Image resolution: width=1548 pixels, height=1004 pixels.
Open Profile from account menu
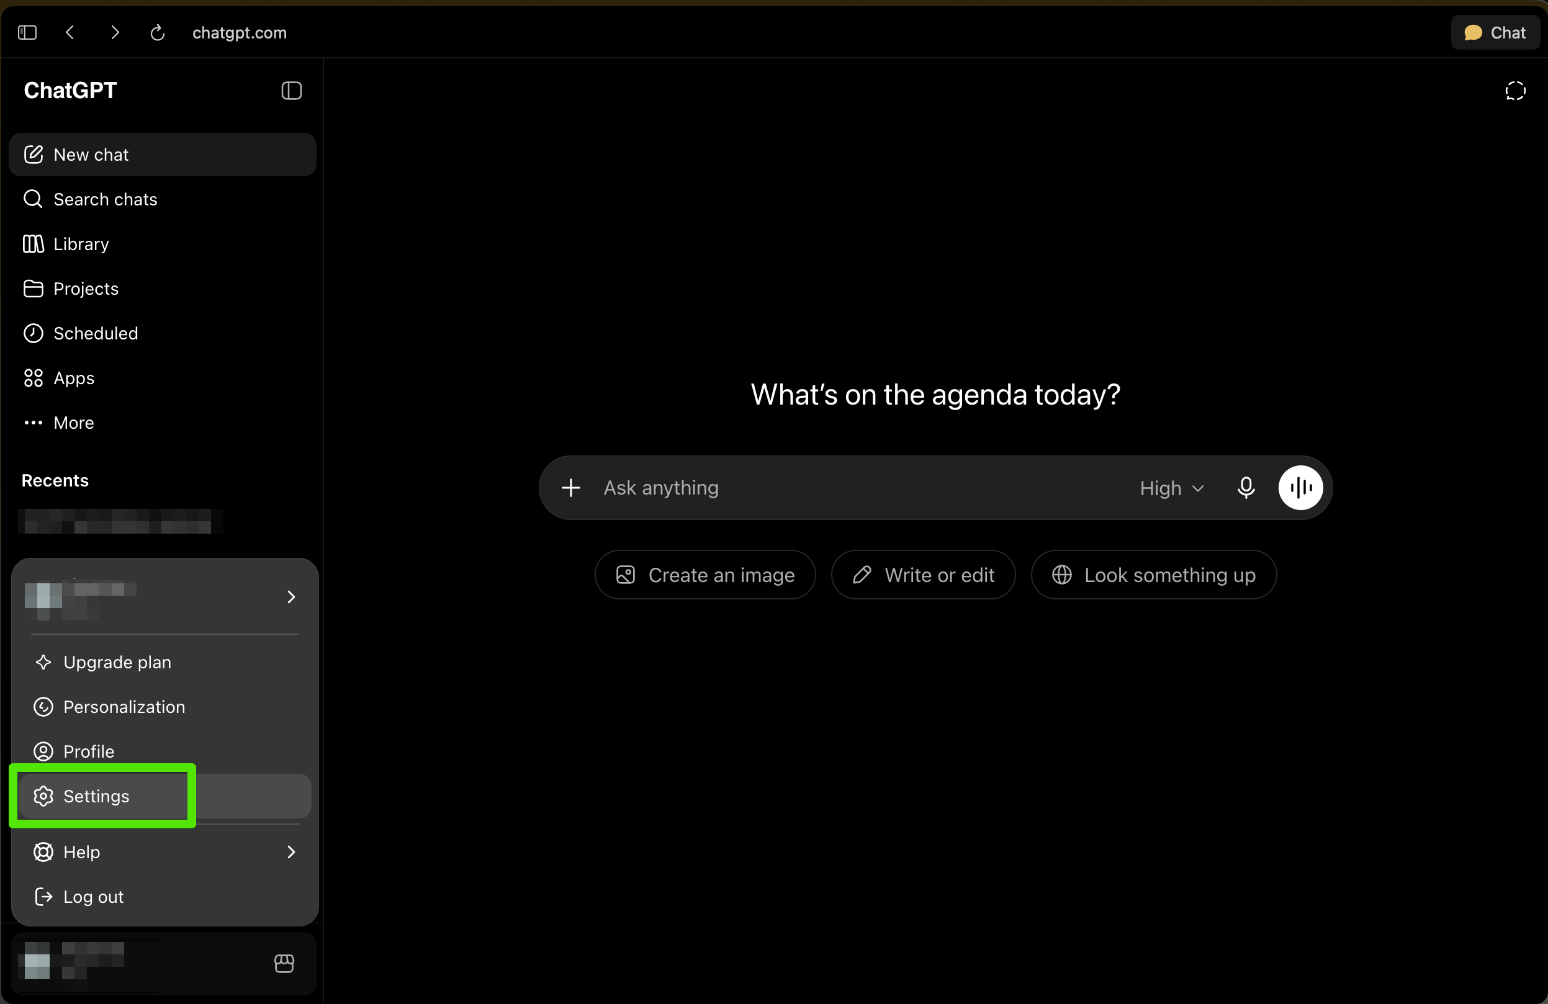[164, 751]
